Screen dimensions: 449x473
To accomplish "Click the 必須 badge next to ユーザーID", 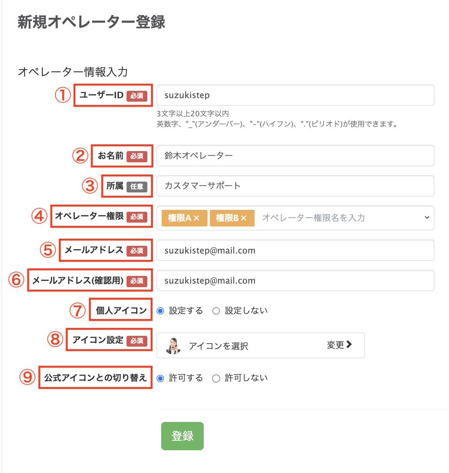I will click(x=137, y=96).
